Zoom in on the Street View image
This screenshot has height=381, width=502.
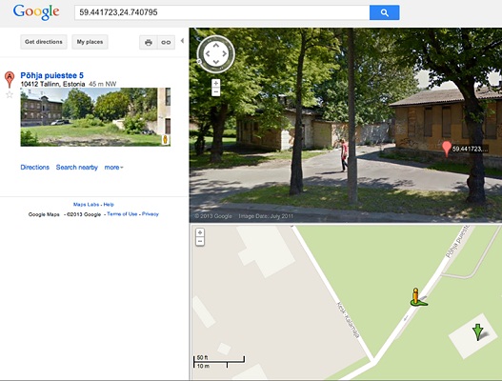(216, 83)
